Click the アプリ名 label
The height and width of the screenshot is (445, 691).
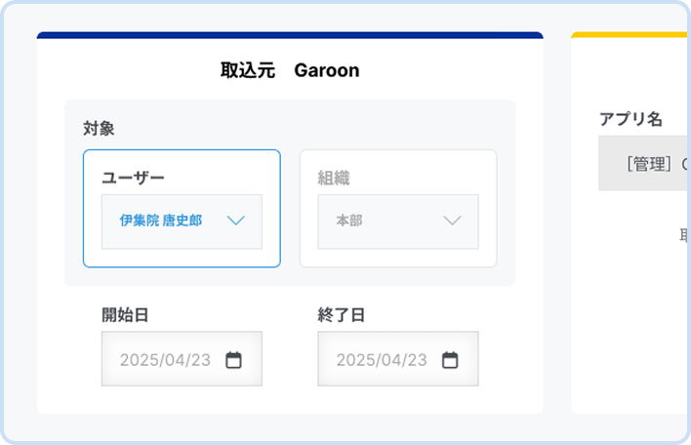(630, 119)
